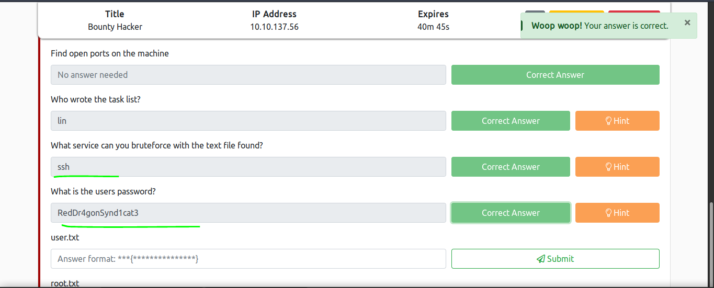The width and height of the screenshot is (714, 288).
Task: Click Correct Answer beside ssh answer
Action: point(511,167)
